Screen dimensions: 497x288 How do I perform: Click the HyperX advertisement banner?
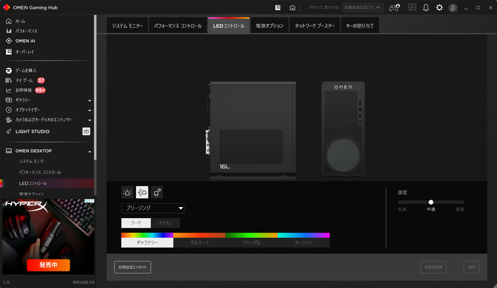point(48,236)
